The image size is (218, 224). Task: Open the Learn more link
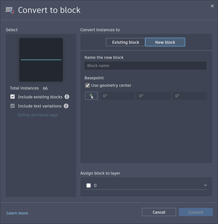[17, 213]
